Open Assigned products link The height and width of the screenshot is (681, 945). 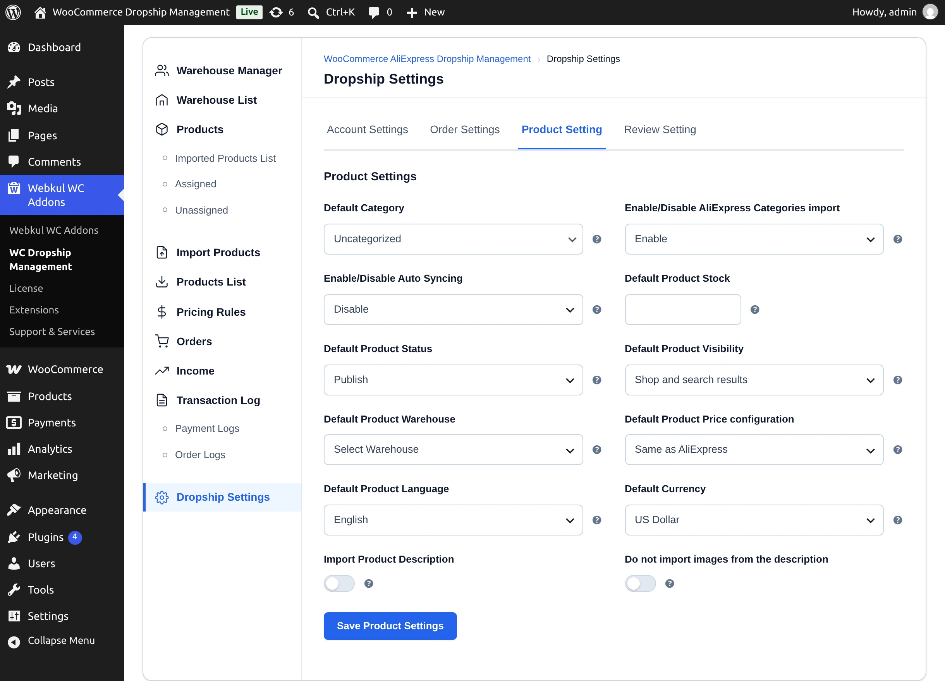point(196,183)
